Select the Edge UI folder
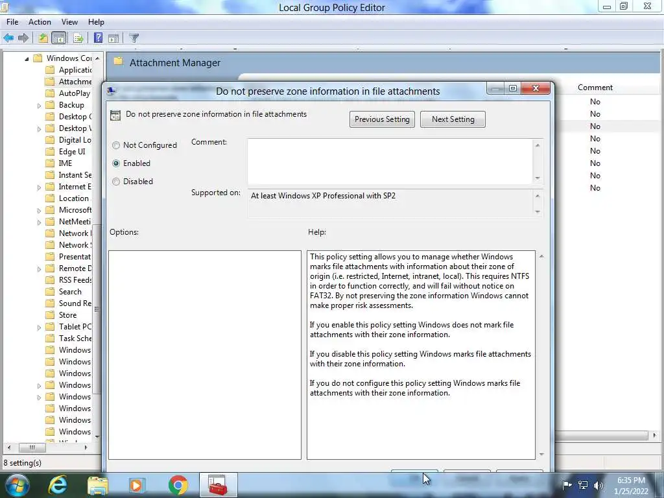664x498 pixels. coord(72,152)
